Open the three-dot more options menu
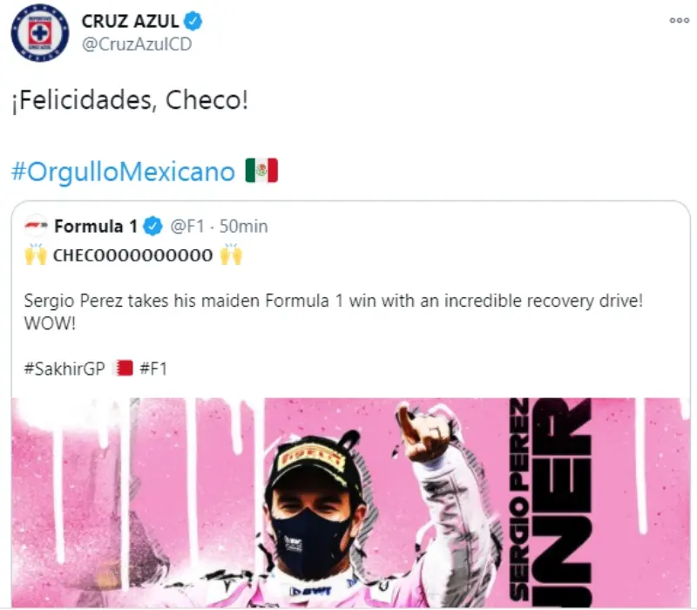This screenshot has height=610, width=697. click(680, 20)
